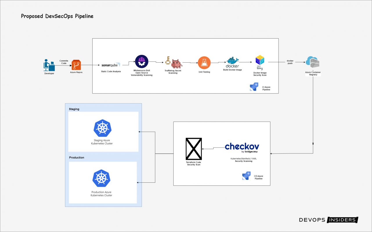Click the Azure Container Registry cloud icon
The height and width of the screenshot is (232, 372).
pyautogui.click(x=313, y=62)
